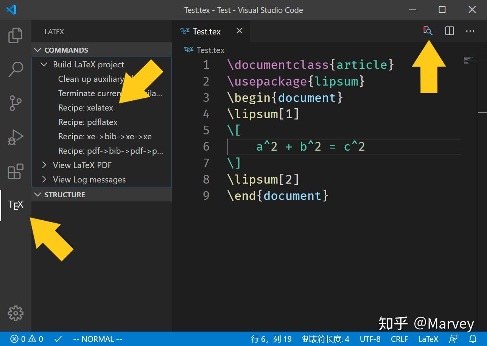This screenshot has height=346, width=487.
Task: Expand the View Log messages item
Action: 44,179
